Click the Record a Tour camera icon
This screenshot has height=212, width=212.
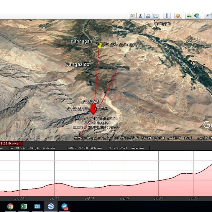click(208, 16)
